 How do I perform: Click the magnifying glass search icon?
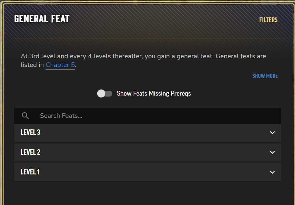tap(25, 116)
